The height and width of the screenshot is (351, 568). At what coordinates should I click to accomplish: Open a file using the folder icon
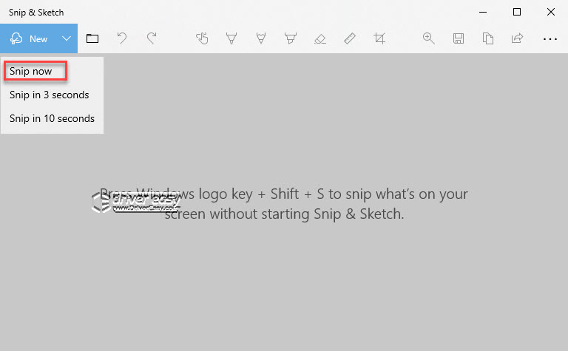coord(92,38)
